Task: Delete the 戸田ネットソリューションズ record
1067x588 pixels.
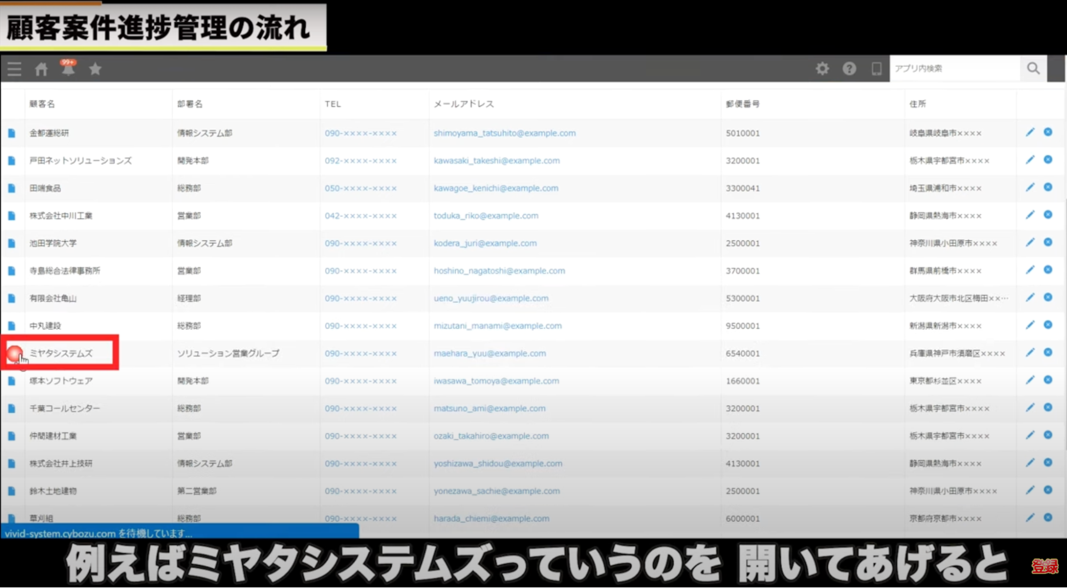Action: point(1048,160)
